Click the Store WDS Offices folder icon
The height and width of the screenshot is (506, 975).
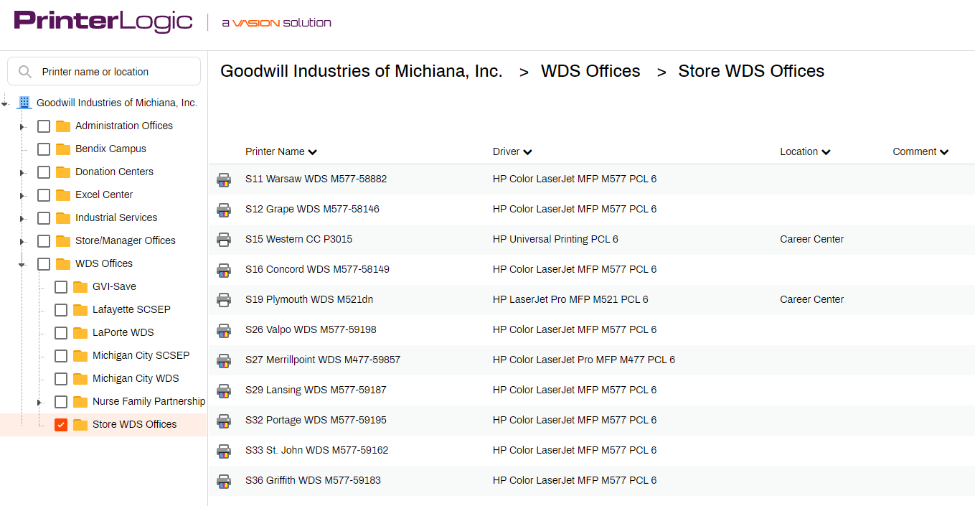pos(80,425)
